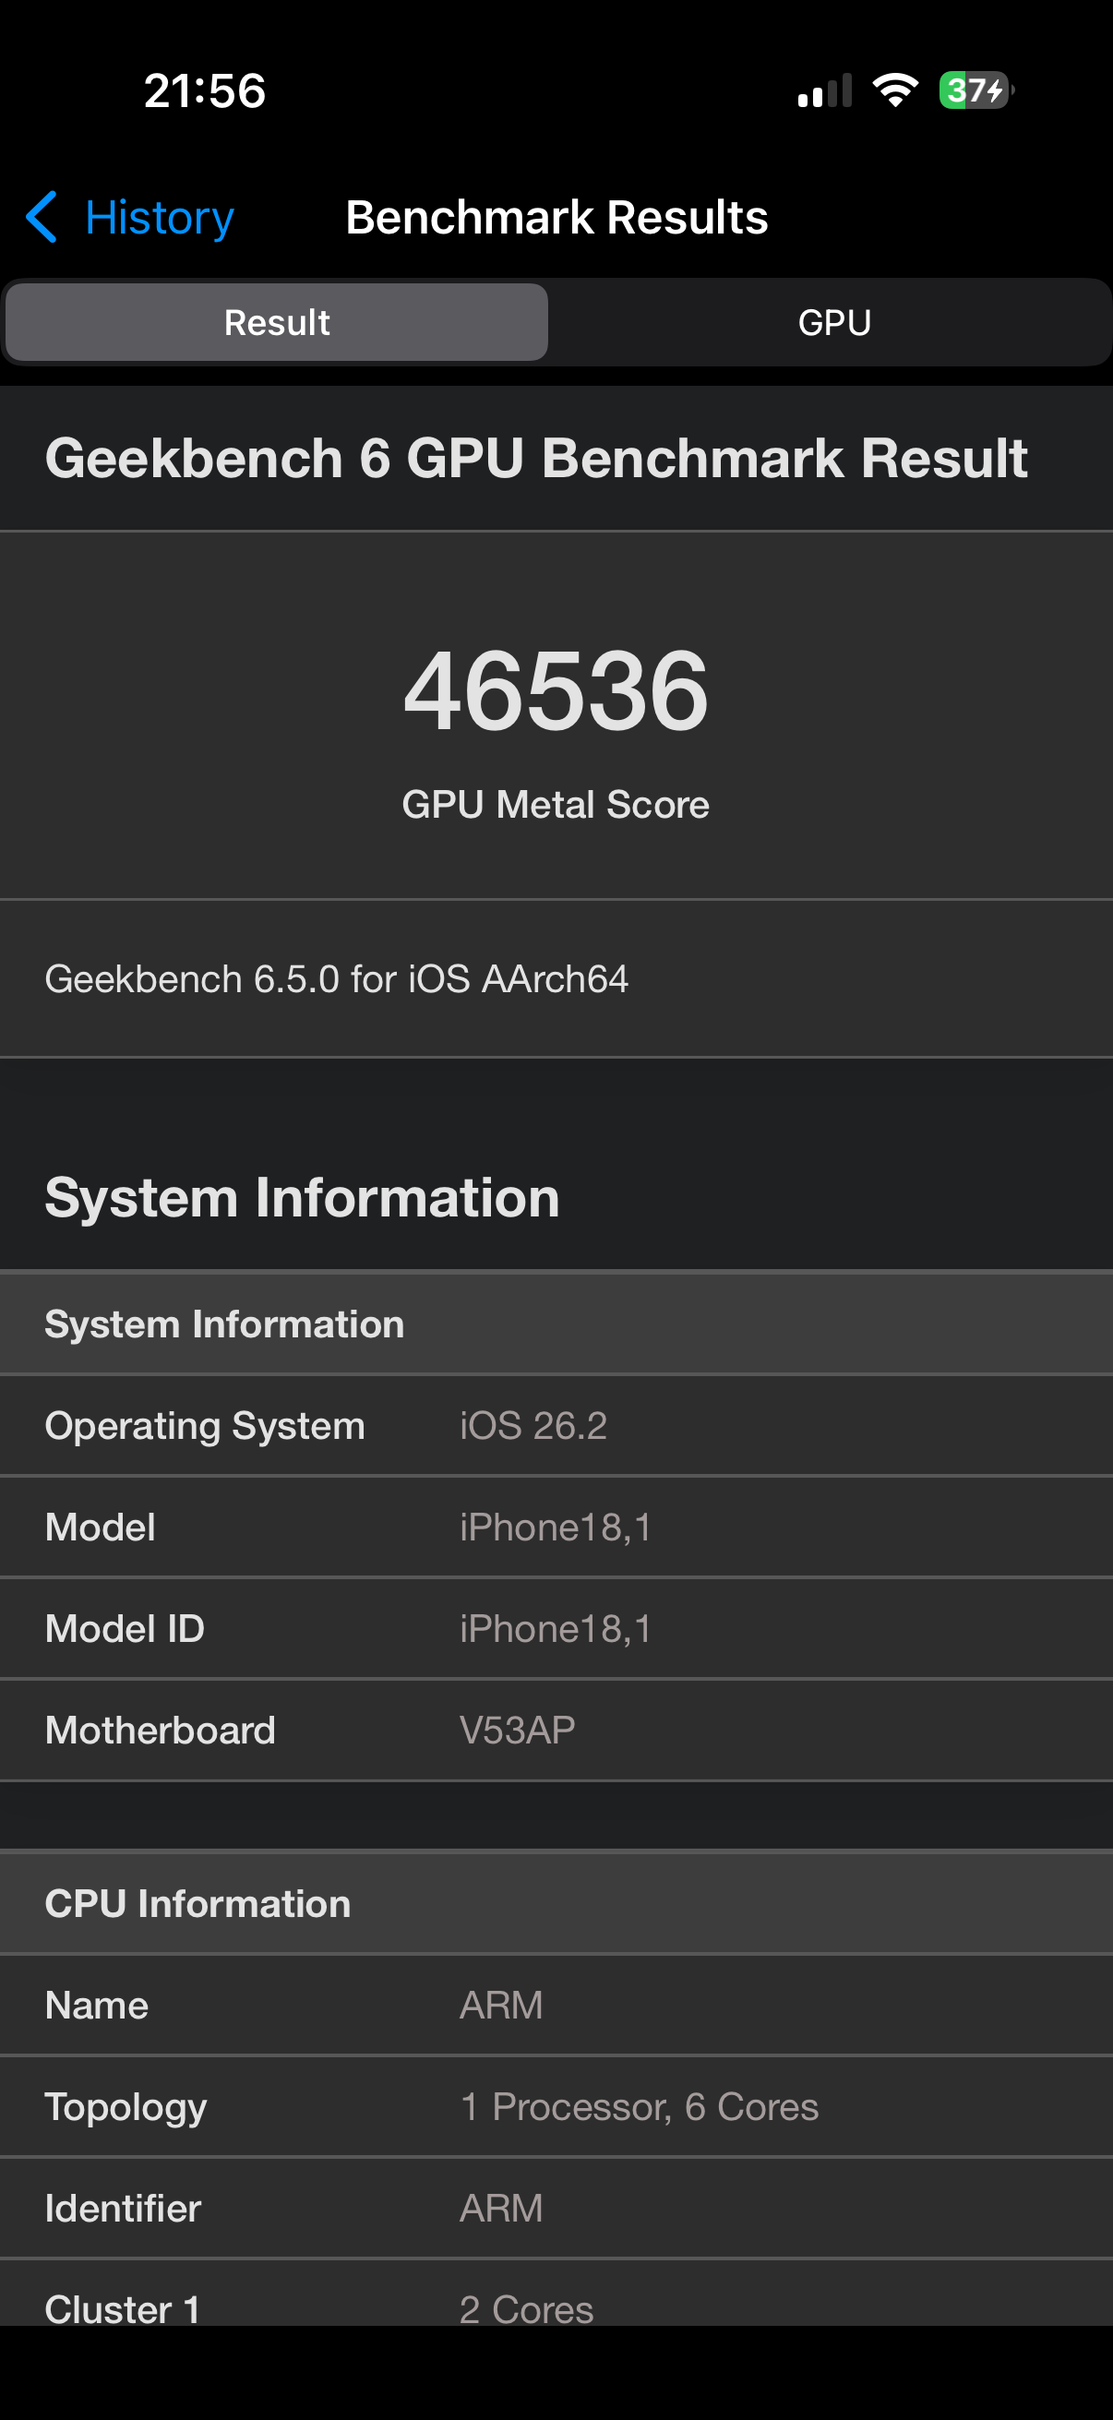Tap the Cluster 1 row
Screen dimensions: 1113x2420
click(x=556, y=2295)
